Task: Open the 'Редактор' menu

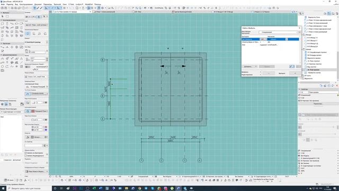Action: tap(10, 4)
